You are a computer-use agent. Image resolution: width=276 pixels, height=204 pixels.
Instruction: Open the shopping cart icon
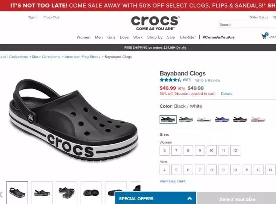pyautogui.click(x=265, y=36)
